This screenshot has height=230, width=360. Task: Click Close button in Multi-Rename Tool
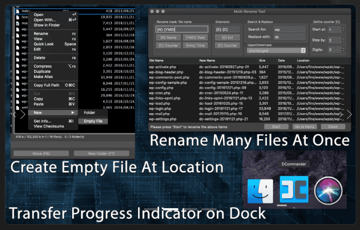333,126
